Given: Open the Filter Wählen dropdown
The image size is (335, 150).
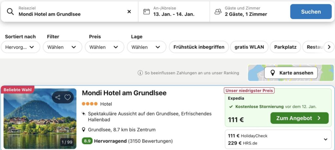Looking at the screenshot, I should pos(62,47).
